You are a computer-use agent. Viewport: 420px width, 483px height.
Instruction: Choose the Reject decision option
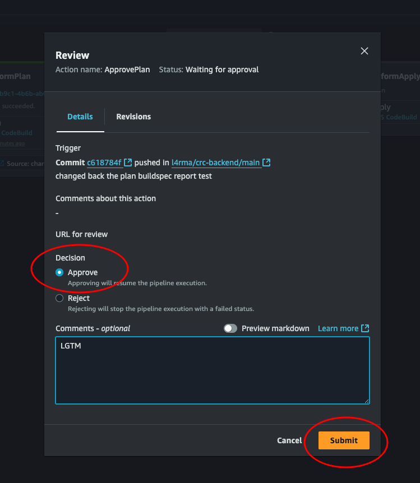[59, 298]
